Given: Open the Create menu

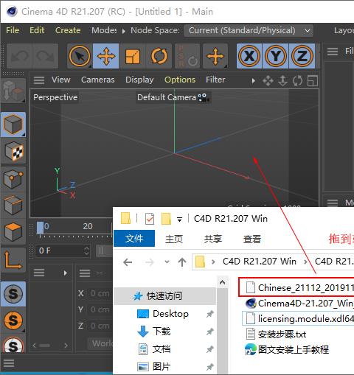Looking at the screenshot, I should (68, 30).
